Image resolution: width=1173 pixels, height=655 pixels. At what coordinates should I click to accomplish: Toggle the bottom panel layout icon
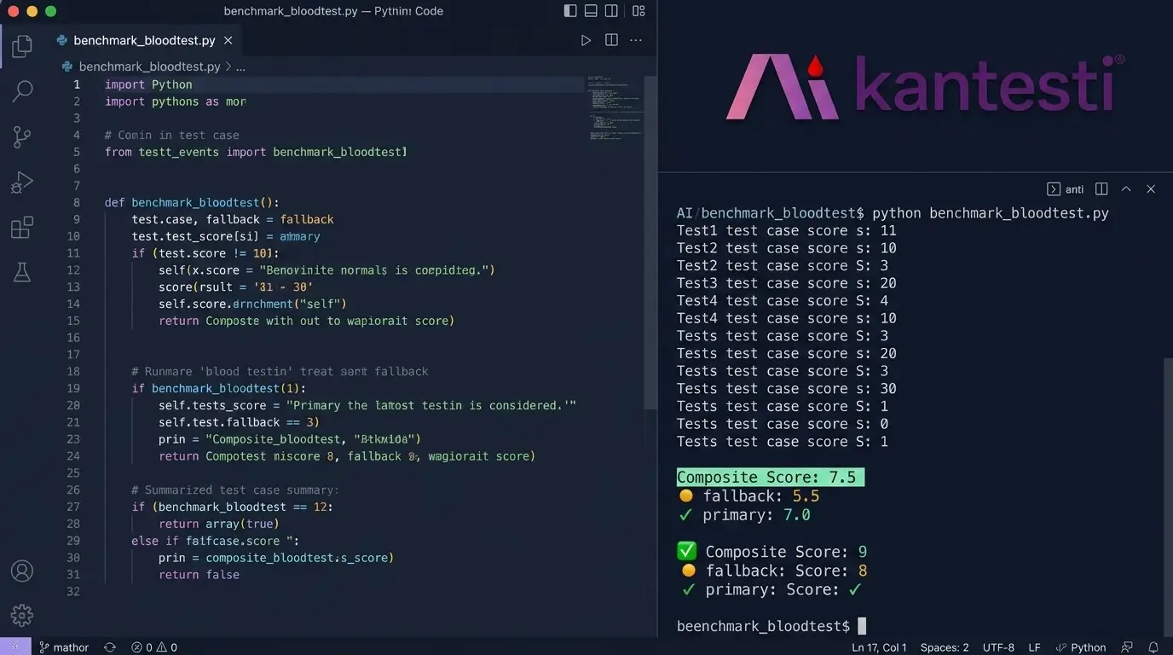pyautogui.click(x=591, y=11)
